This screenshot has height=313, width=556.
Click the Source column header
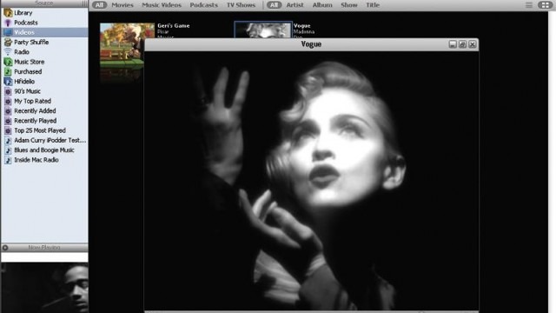pyautogui.click(x=44, y=3)
